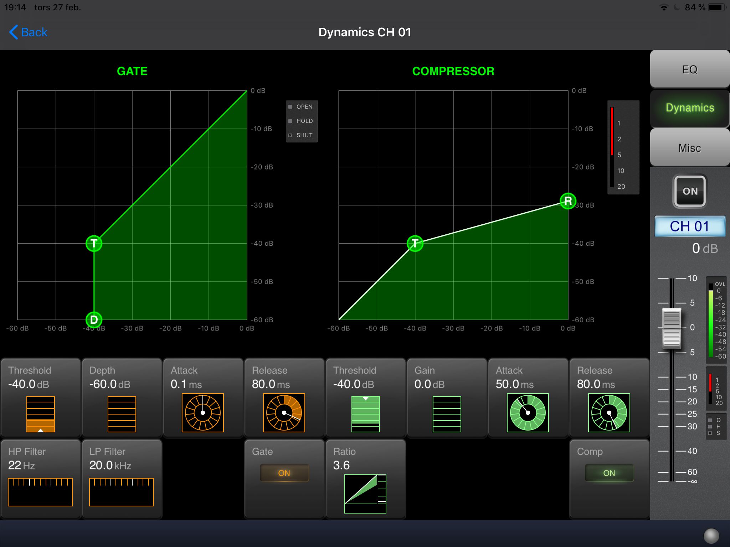Click the compressor Gain bars icon

pos(447,414)
